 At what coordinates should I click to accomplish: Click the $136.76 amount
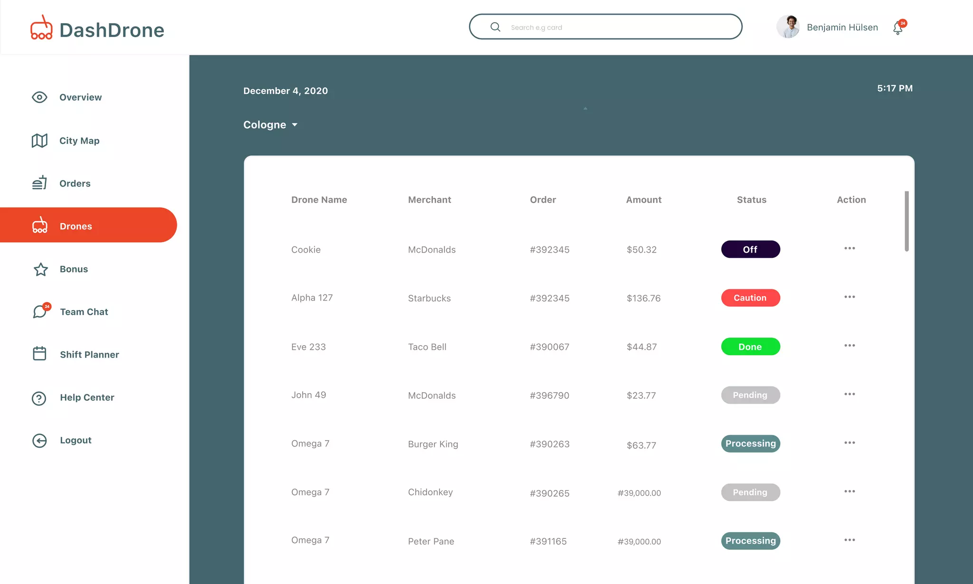click(x=644, y=298)
